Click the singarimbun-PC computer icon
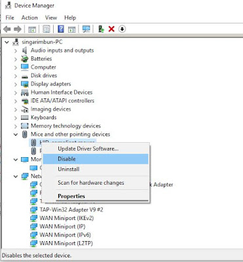The image size is (243, 262). coord(16,42)
